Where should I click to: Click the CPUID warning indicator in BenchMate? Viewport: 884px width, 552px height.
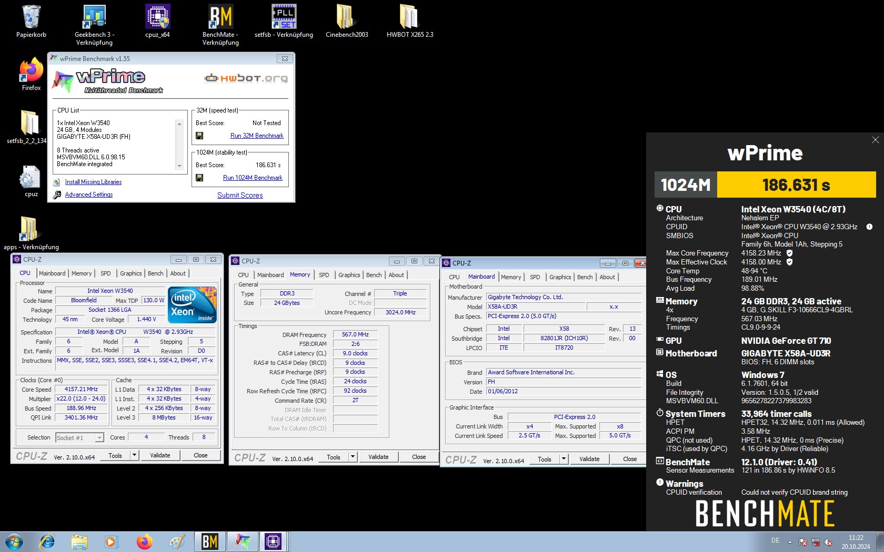[x=869, y=227]
